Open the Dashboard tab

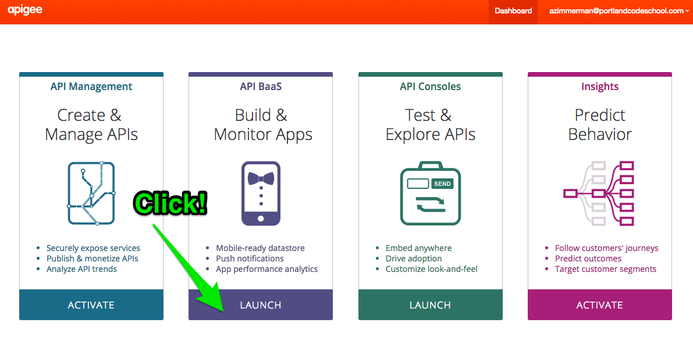pos(513,11)
